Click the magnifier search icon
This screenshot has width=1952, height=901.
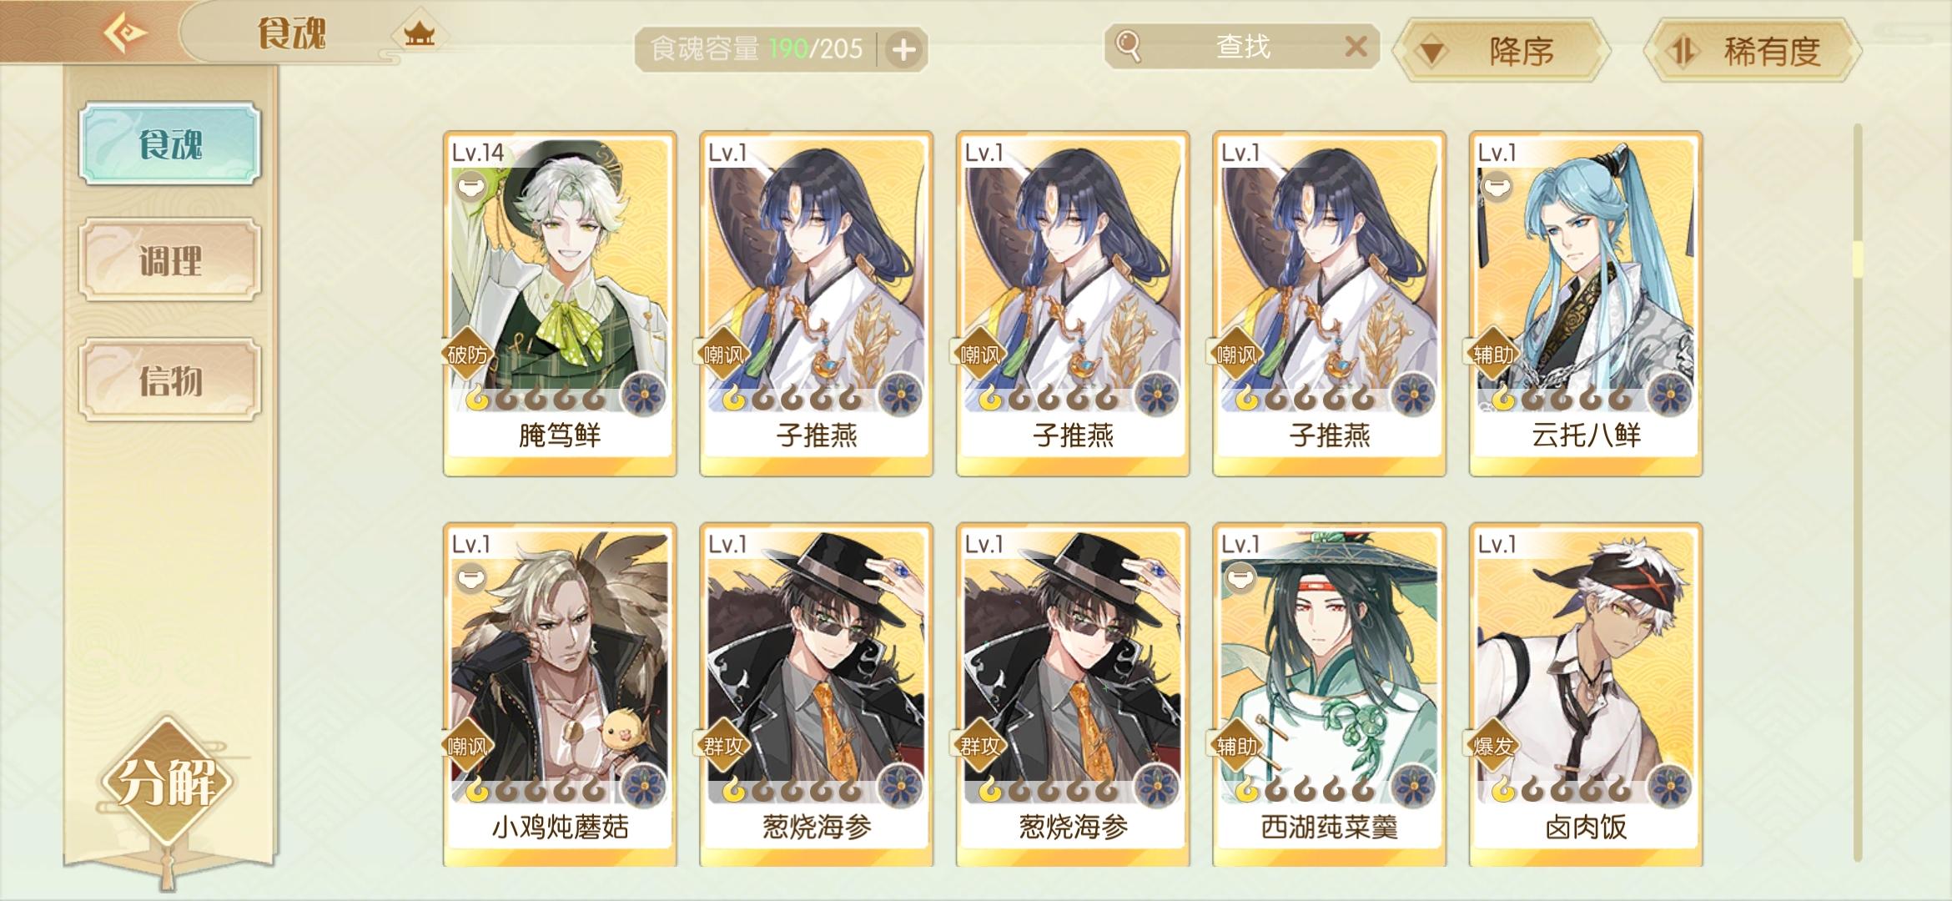(x=1128, y=47)
